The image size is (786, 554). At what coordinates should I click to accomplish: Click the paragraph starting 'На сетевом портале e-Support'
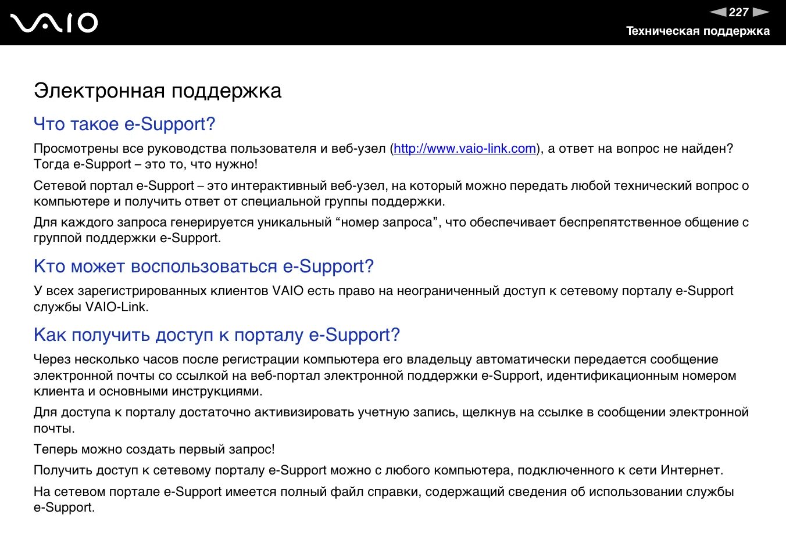(x=384, y=499)
